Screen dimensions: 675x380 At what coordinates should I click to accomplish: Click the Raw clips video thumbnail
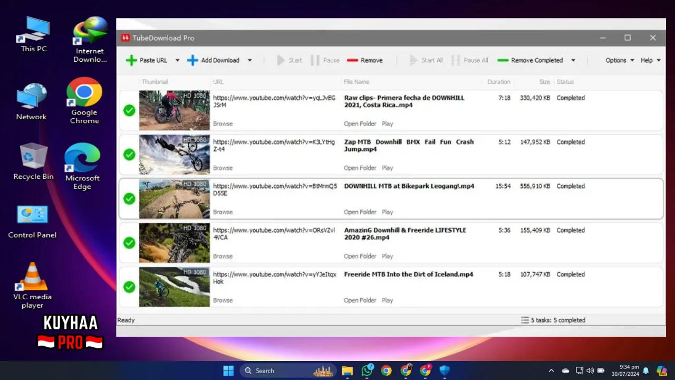click(175, 110)
